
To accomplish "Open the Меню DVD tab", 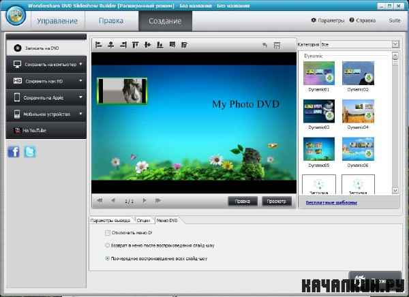I will (167, 221).
